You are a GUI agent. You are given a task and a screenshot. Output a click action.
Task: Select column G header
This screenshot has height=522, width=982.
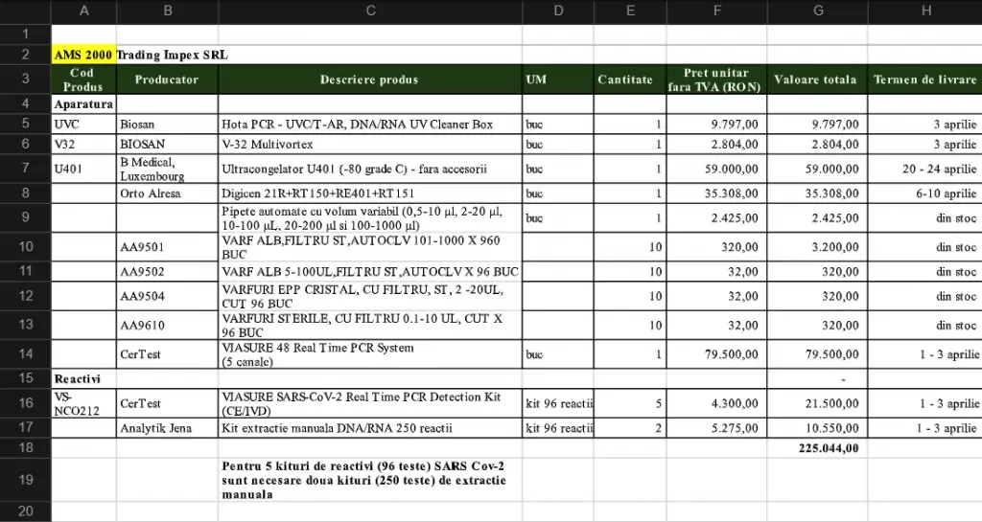(x=817, y=11)
